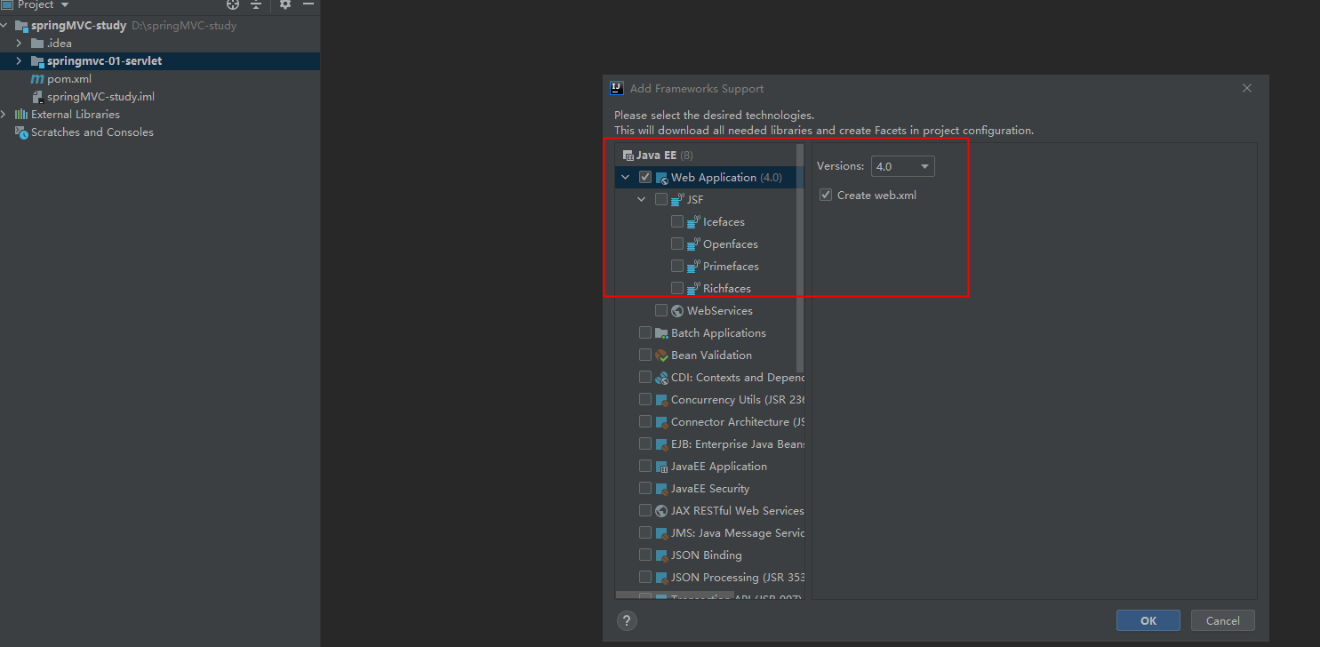Check the Icefaces checkbox
1320x647 pixels.
[677, 222]
